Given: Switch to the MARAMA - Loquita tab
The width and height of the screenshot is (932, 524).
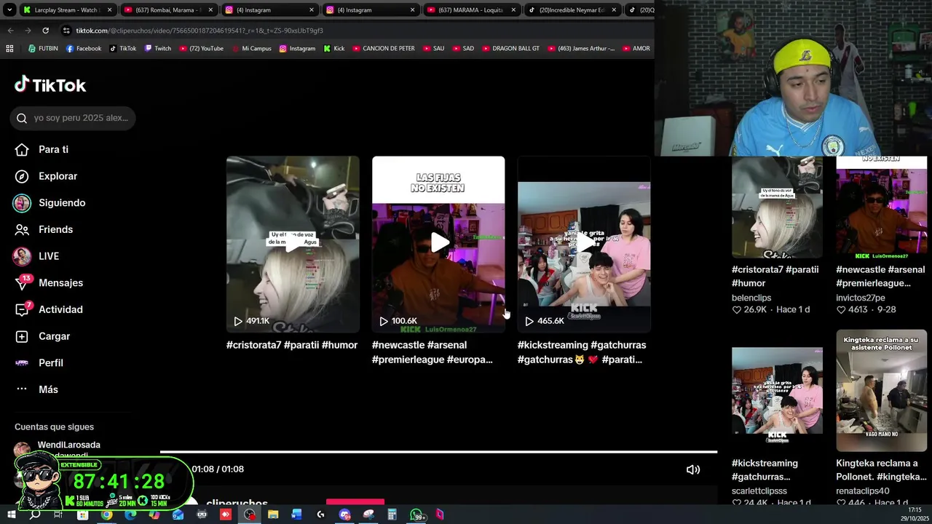Looking at the screenshot, I should point(470,10).
